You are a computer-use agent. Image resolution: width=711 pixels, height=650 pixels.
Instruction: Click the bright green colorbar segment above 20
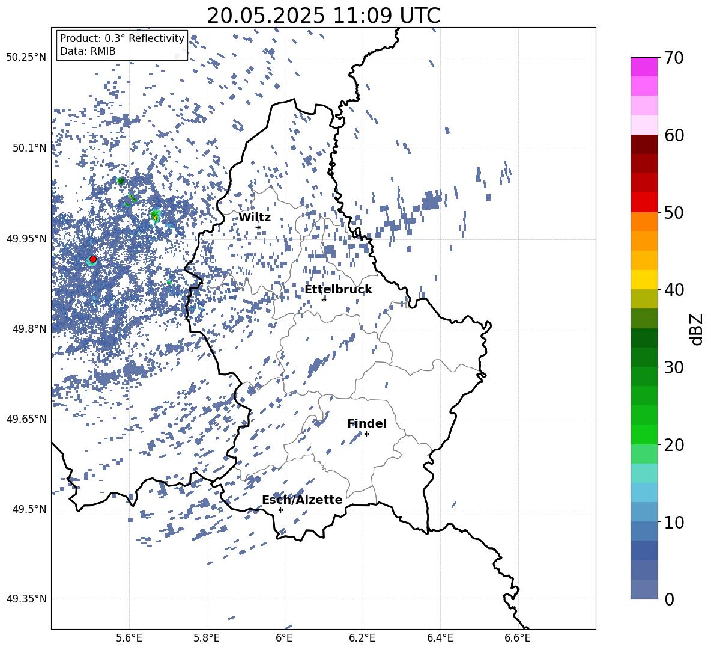coord(644,434)
